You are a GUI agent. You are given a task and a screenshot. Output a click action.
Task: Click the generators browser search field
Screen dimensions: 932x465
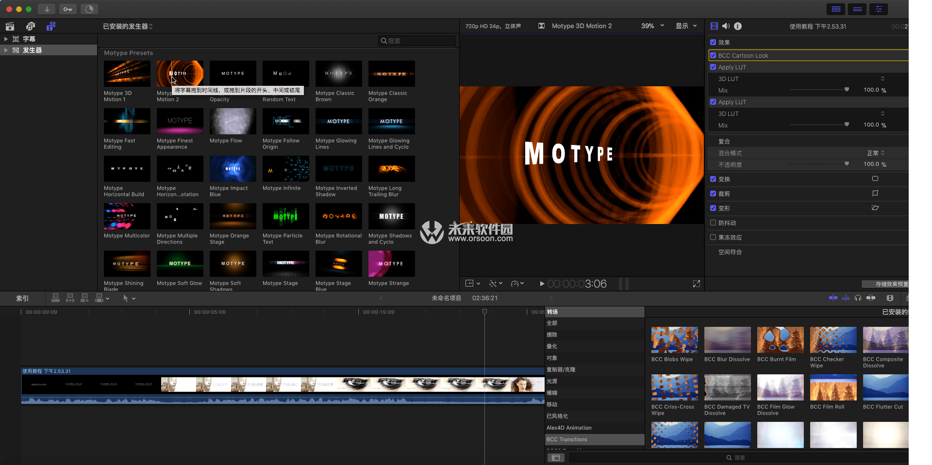(x=417, y=41)
